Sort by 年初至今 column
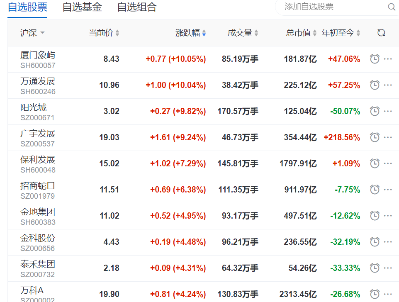The height and width of the screenshot is (302, 399). click(341, 33)
